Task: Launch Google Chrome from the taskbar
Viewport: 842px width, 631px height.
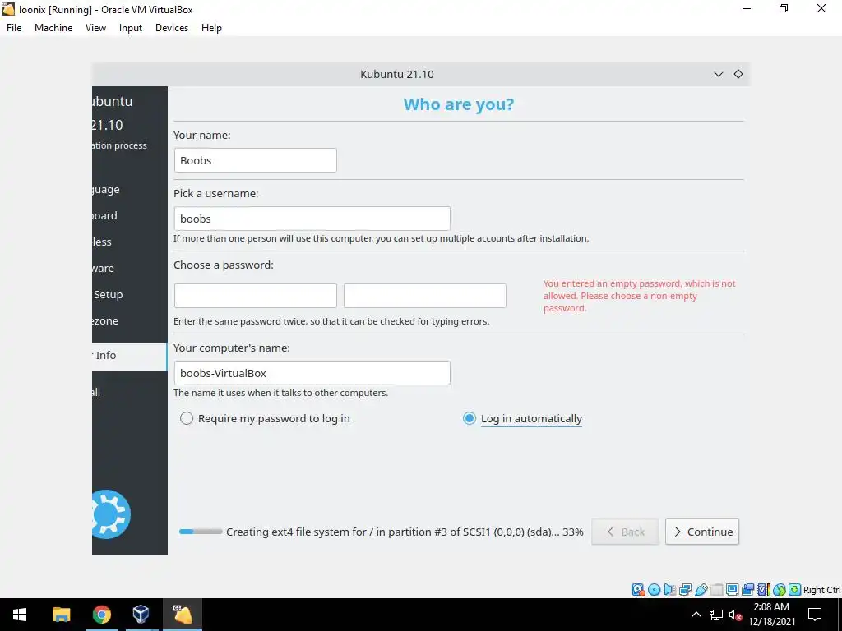Action: tap(101, 615)
